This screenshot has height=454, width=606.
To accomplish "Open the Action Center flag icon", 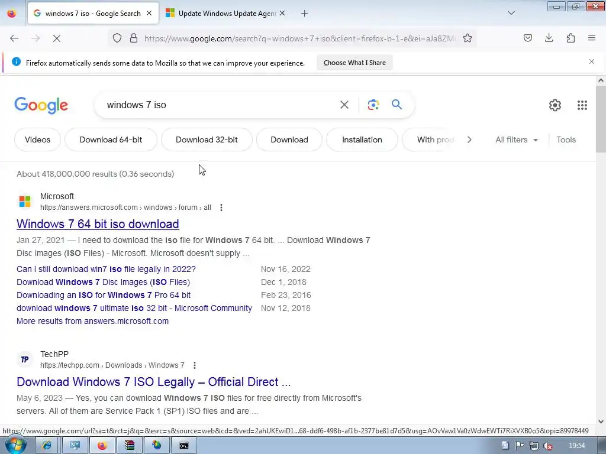I will tap(520, 446).
